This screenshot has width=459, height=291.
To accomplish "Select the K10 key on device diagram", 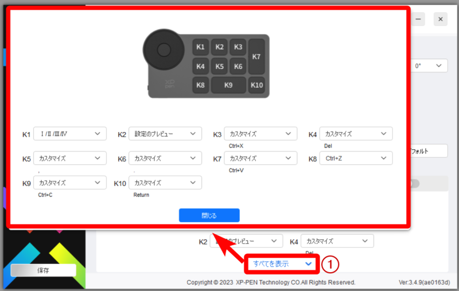I will pyautogui.click(x=256, y=85).
